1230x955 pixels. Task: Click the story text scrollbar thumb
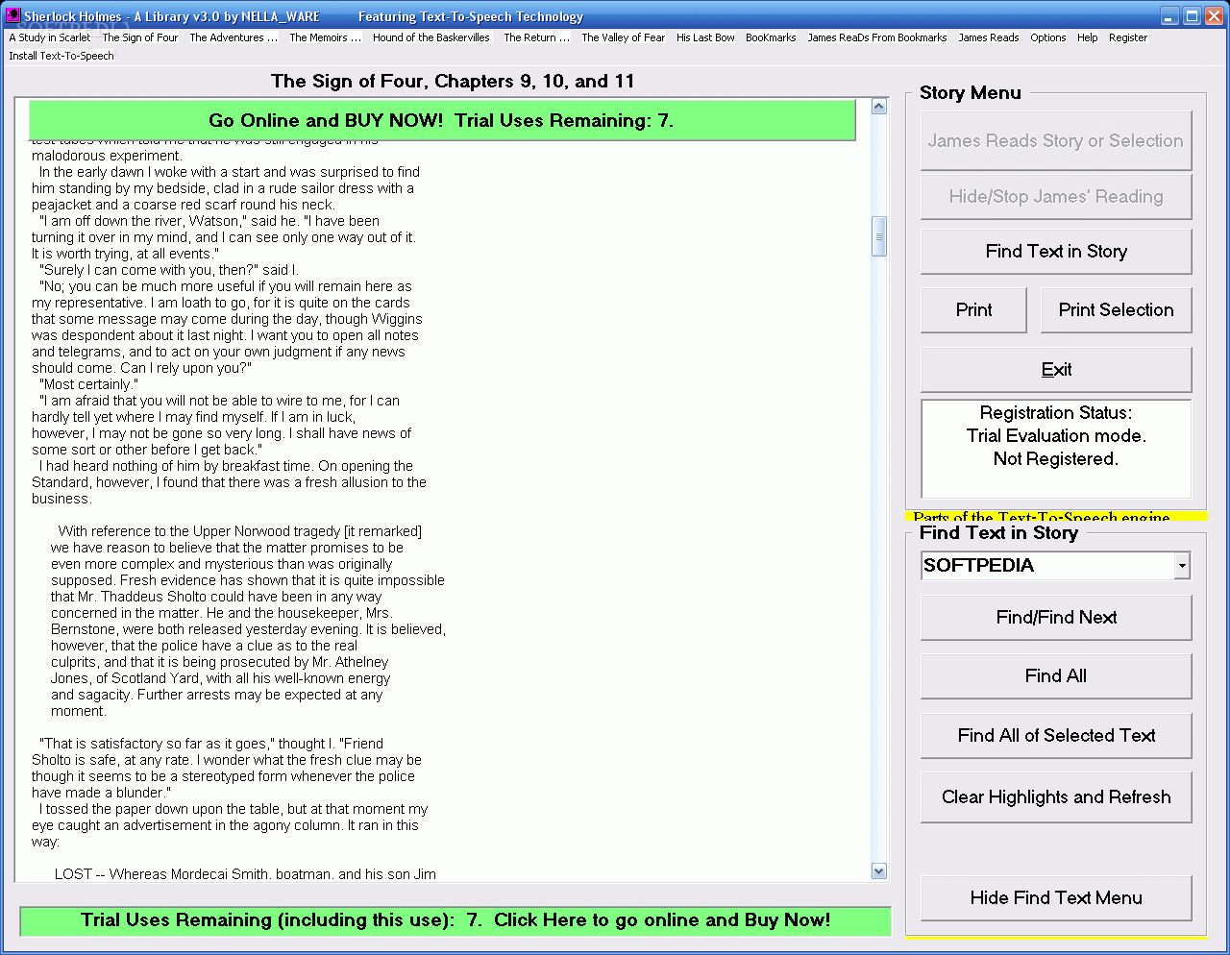pyautogui.click(x=878, y=236)
